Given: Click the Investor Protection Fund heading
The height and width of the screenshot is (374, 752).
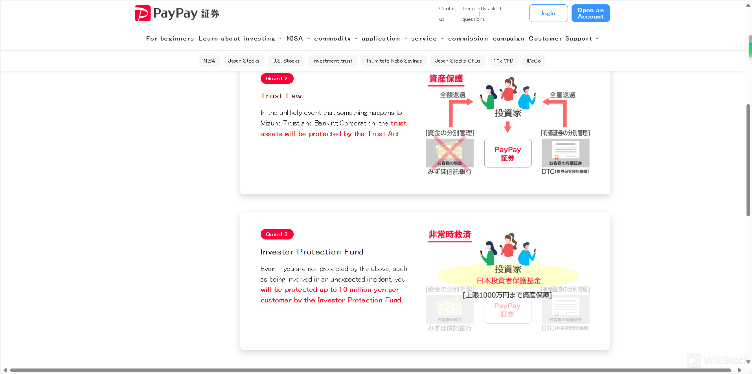Looking at the screenshot, I should pyautogui.click(x=312, y=252).
